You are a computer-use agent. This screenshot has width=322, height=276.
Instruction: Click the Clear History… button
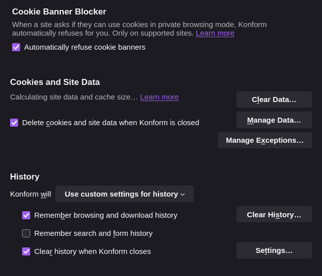tap(274, 214)
